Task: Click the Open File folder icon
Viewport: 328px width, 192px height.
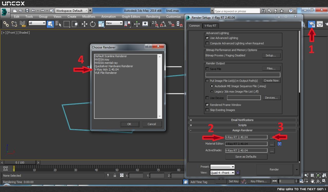Action: [21, 11]
